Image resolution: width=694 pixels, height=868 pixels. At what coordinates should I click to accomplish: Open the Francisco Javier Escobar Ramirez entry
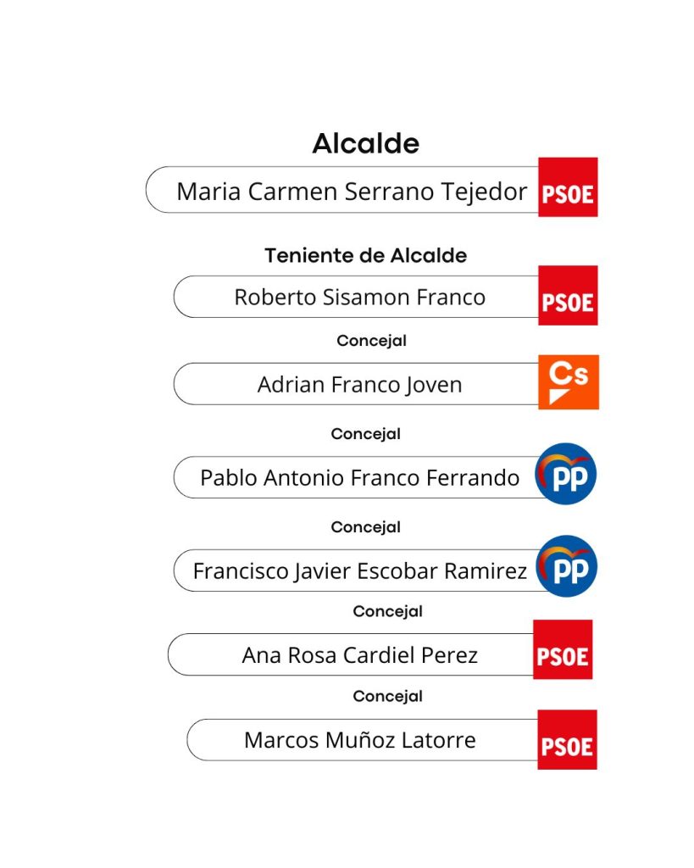click(359, 570)
